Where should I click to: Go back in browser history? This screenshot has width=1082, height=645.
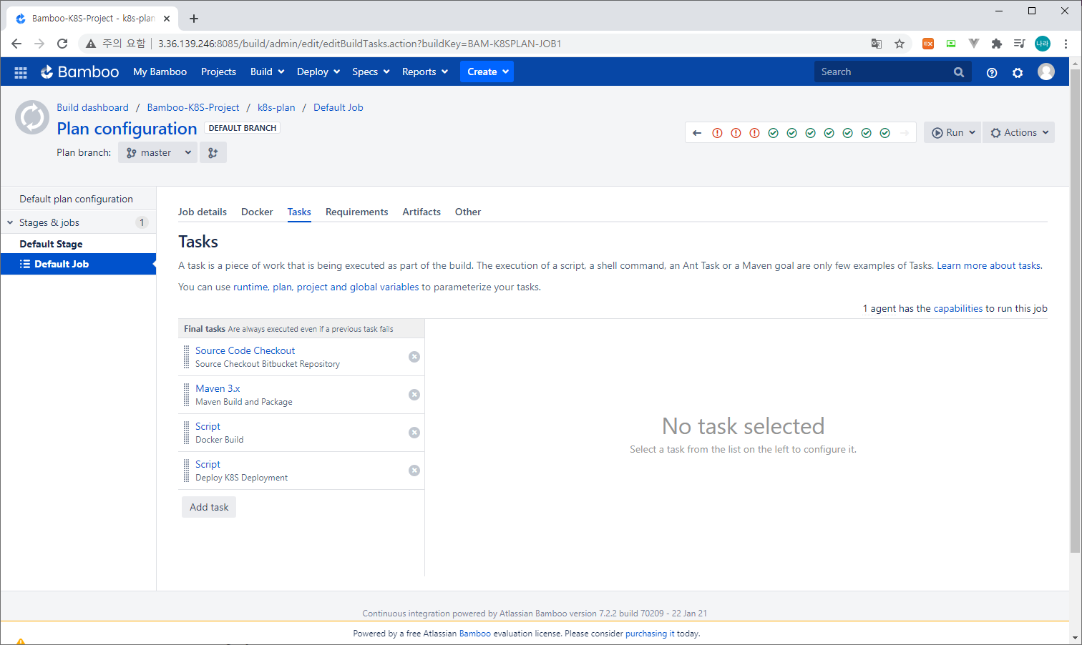[x=16, y=44]
